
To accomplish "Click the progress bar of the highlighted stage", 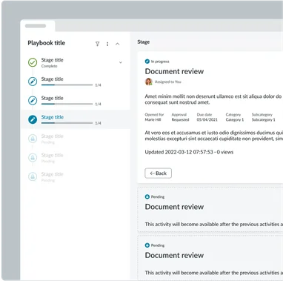I will (x=67, y=123).
